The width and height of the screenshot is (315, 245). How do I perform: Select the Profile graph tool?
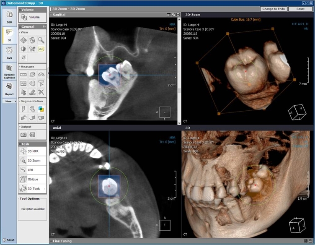tap(23, 83)
